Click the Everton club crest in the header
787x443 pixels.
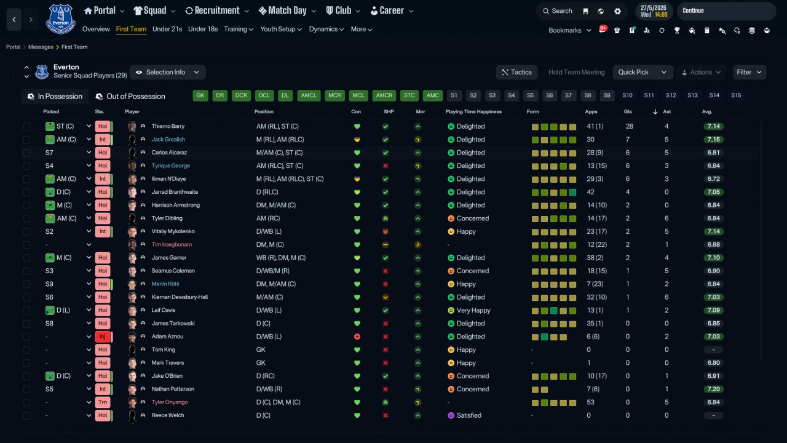[61, 18]
